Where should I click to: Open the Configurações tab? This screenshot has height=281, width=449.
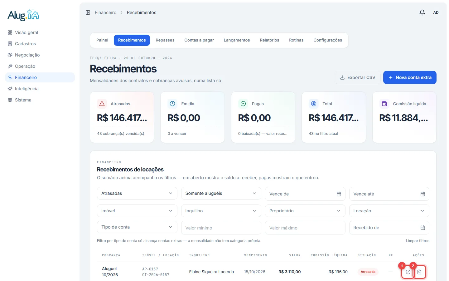[328, 40]
